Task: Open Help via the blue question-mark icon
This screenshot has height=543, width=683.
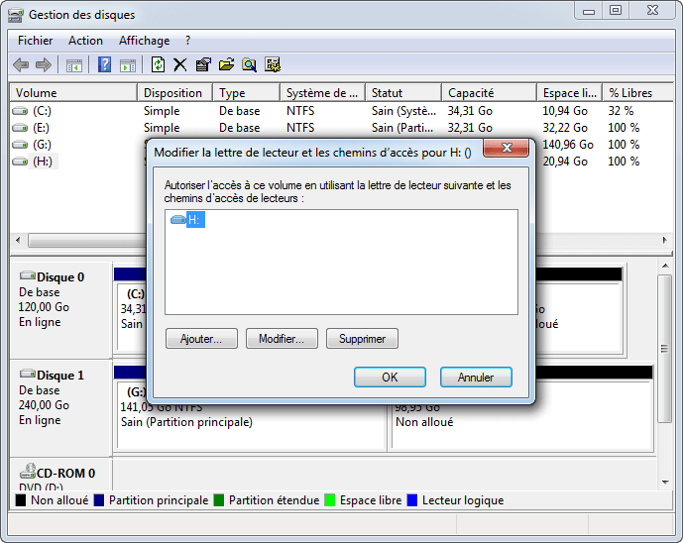Action: 104,64
